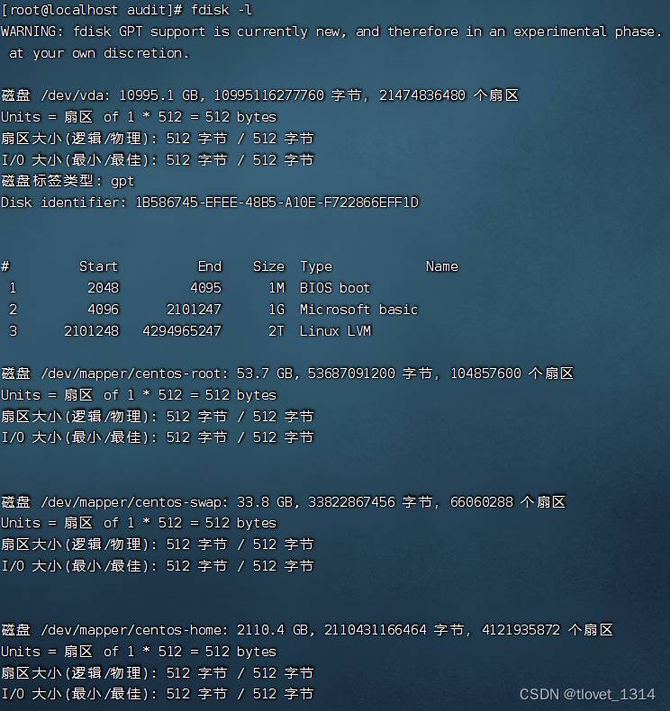Click the start sector '2048'

pos(103,287)
